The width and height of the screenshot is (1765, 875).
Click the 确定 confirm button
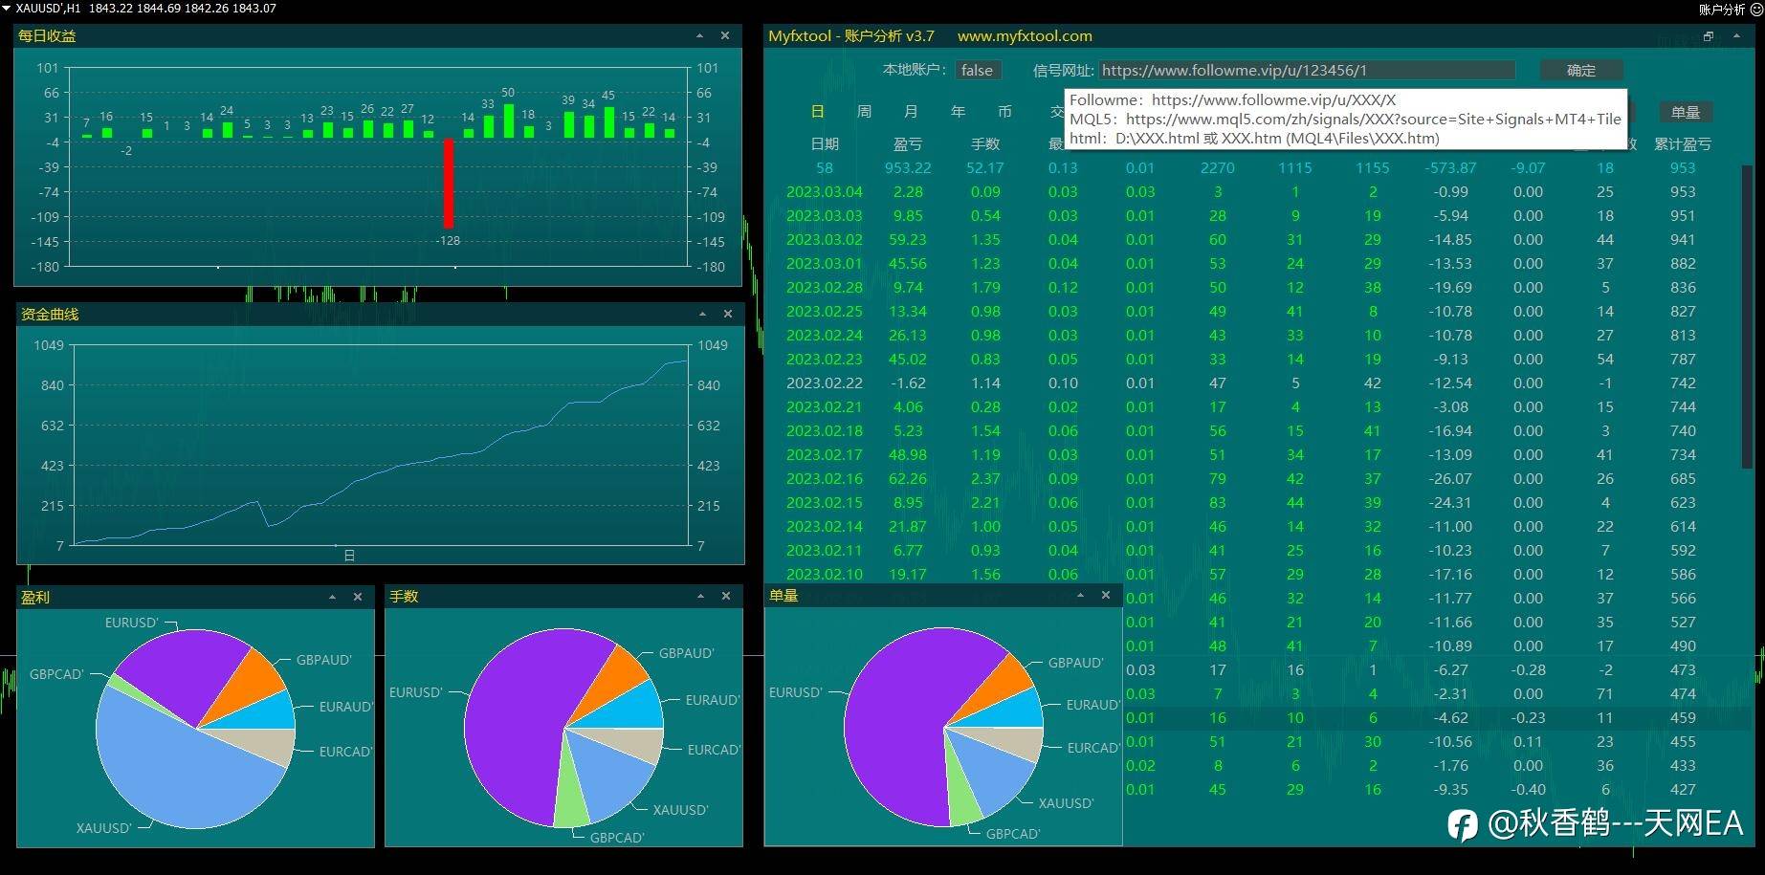1581,70
